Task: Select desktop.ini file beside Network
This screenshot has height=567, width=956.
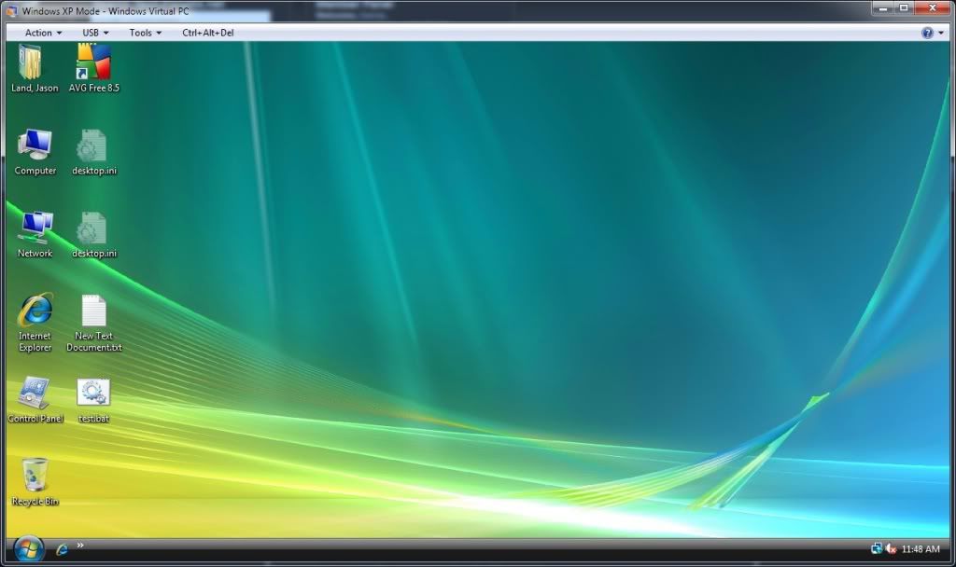Action: [x=94, y=235]
